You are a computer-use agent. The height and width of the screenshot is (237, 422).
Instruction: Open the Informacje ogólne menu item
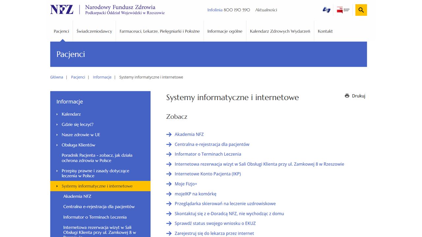pyautogui.click(x=225, y=31)
